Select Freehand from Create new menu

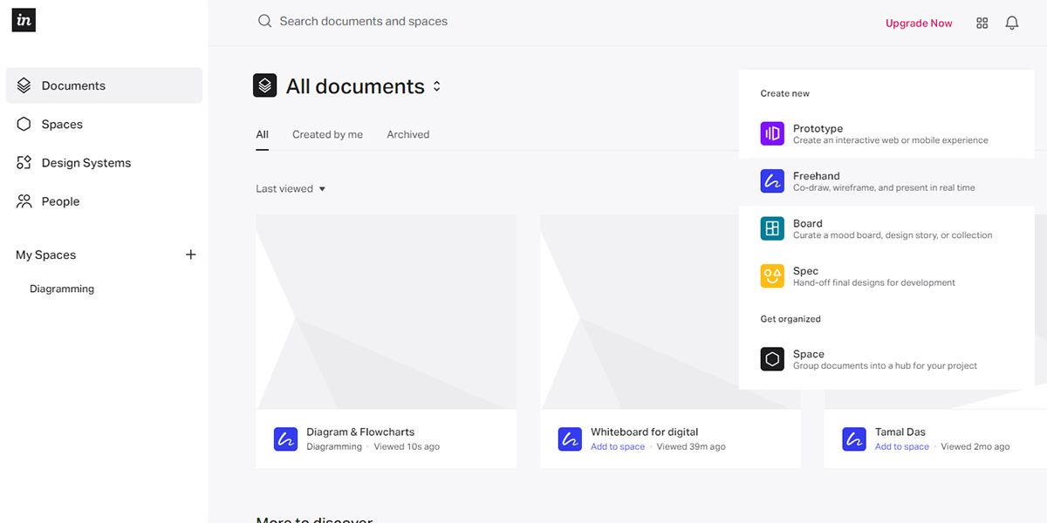pos(886,181)
